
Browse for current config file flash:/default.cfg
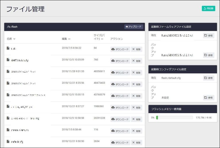click(208, 78)
